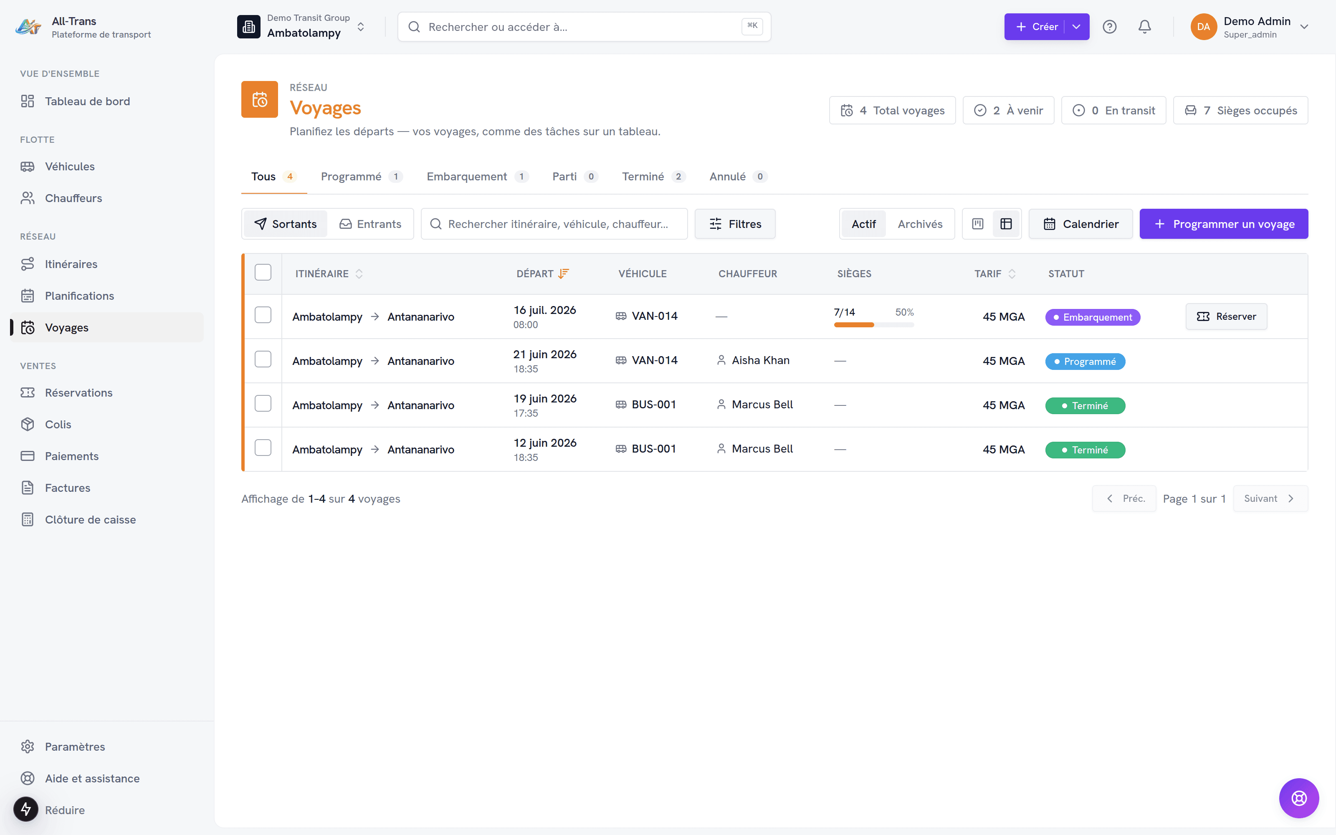Click the orange Voyages header icon
Screen dimensions: 1336x835
259,99
